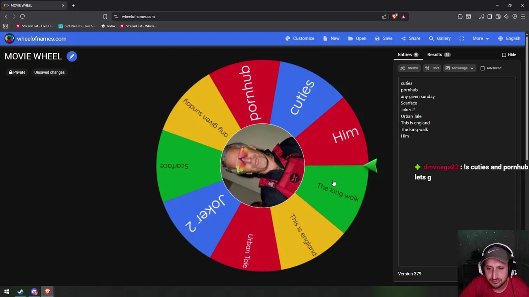Switch to the Results tab

coord(439,54)
